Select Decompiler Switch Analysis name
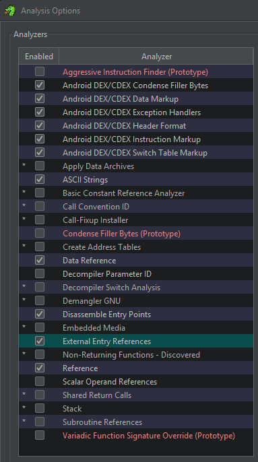This screenshot has width=258, height=462. (x=111, y=288)
